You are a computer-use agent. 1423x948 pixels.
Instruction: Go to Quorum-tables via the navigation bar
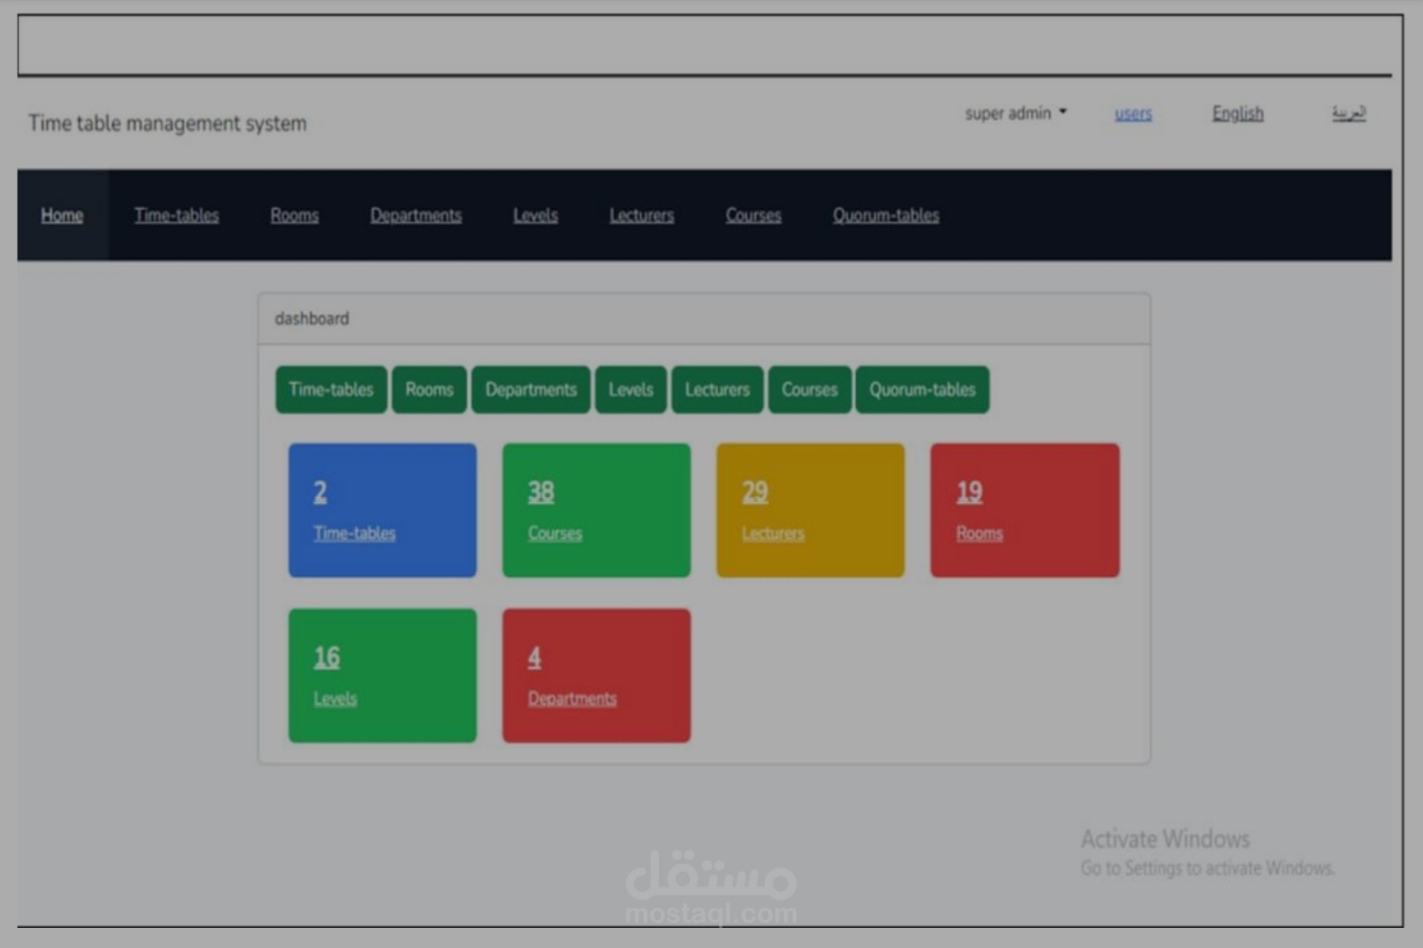click(x=885, y=215)
